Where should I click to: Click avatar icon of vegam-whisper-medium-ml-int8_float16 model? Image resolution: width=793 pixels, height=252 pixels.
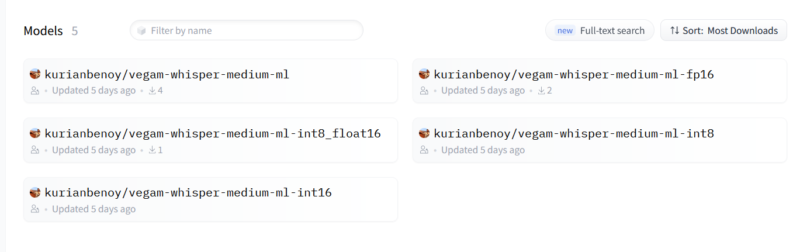tap(35, 133)
